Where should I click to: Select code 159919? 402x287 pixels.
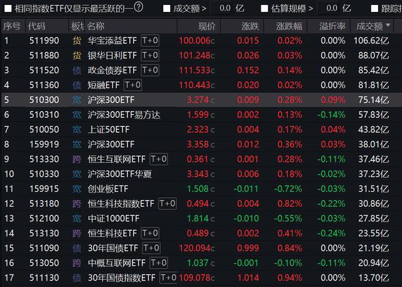44,145
